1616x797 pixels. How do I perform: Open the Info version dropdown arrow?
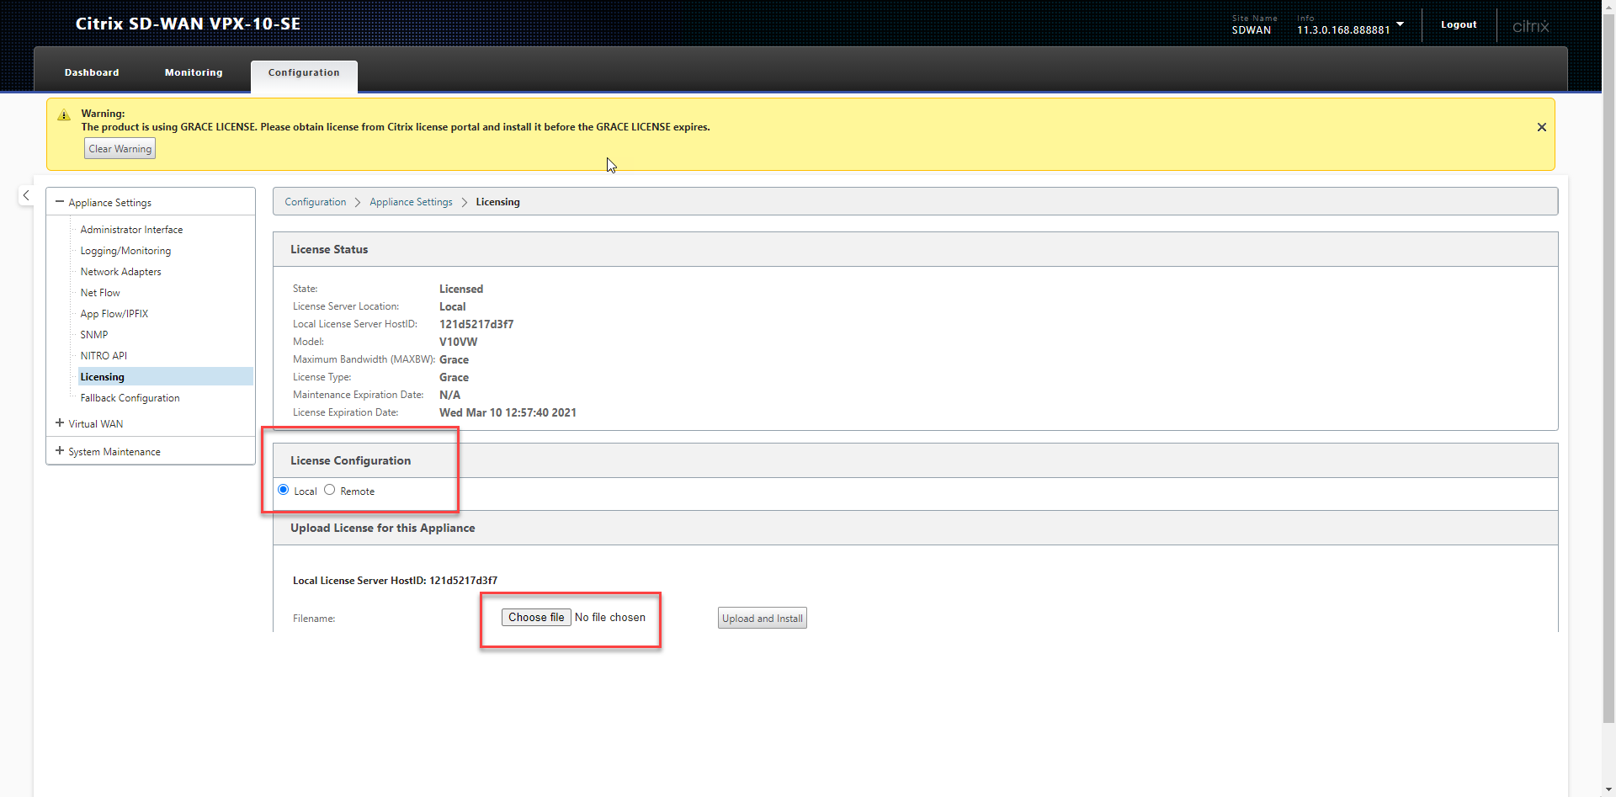click(1400, 24)
